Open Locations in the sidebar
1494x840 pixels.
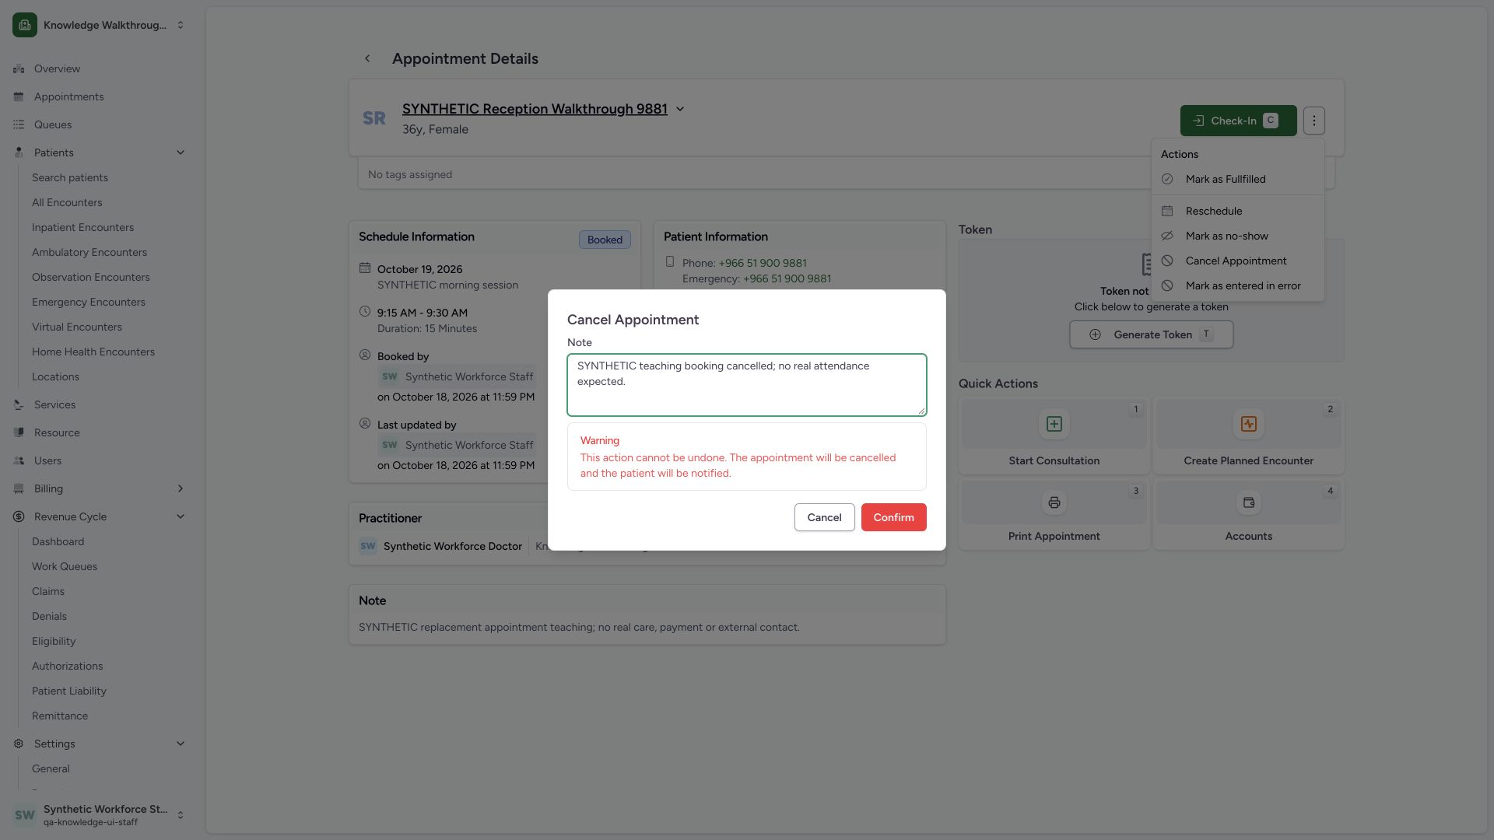pos(55,376)
